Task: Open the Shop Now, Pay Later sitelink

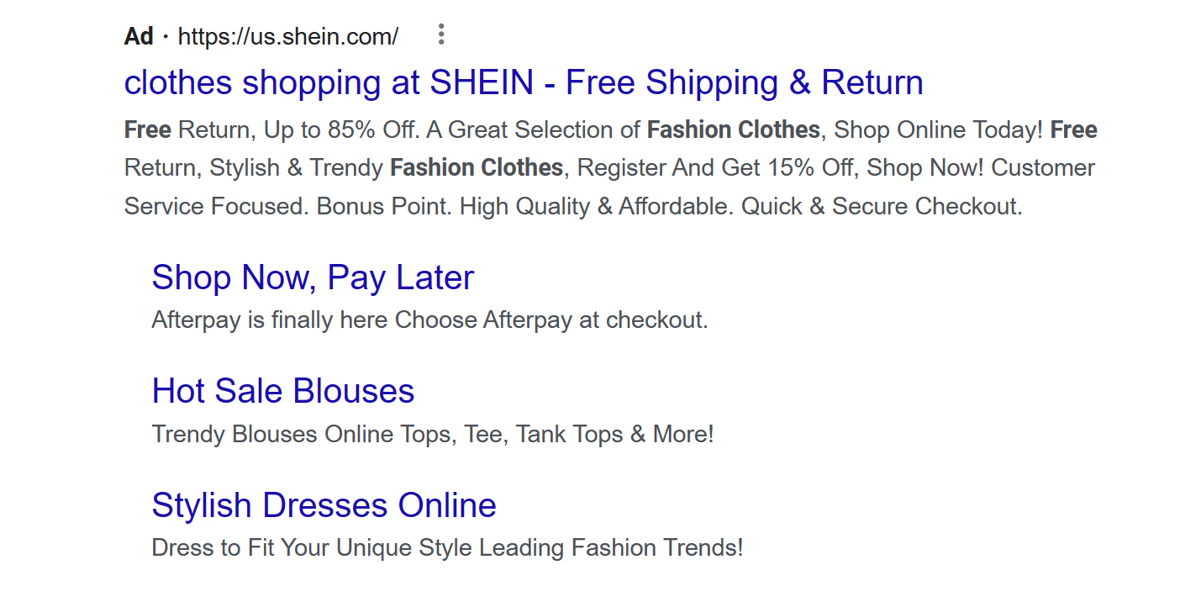Action: point(313,277)
